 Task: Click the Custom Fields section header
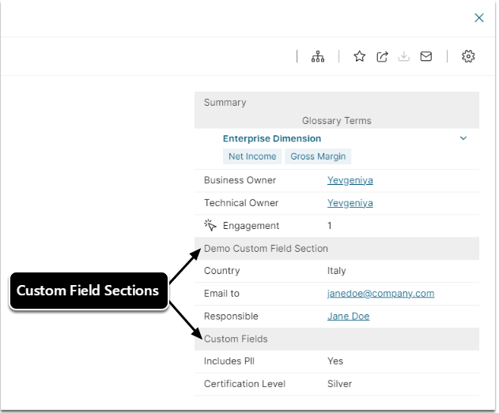coord(236,339)
